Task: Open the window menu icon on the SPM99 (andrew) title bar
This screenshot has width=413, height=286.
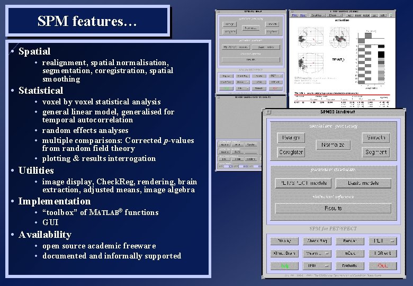Action: coord(268,112)
